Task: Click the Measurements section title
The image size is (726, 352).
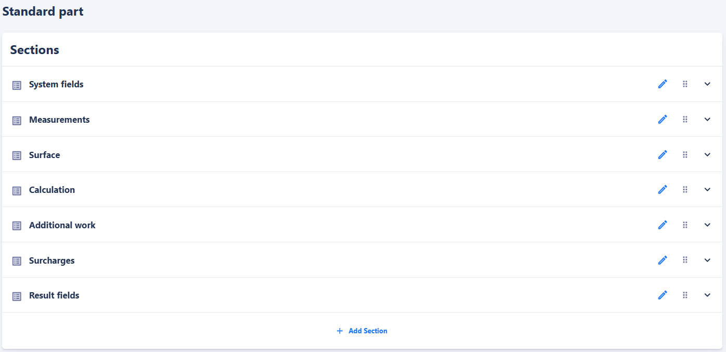Action: [59, 120]
